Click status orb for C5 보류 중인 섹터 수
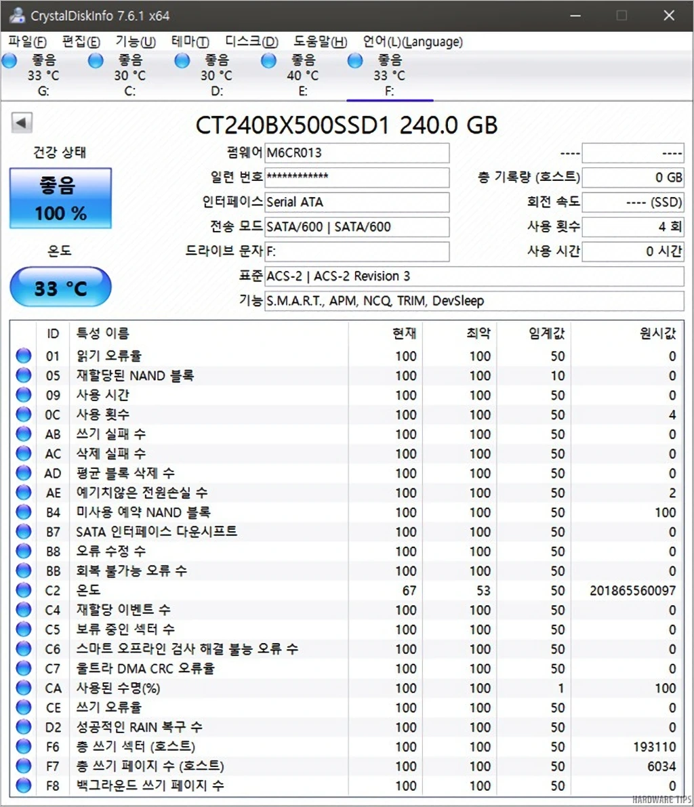The image size is (694, 807). 23,629
